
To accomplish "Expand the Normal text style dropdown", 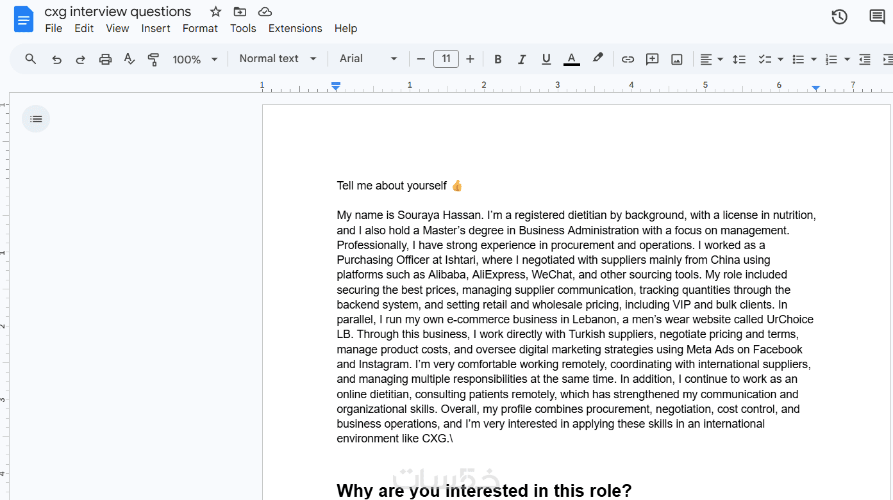I will (x=278, y=59).
